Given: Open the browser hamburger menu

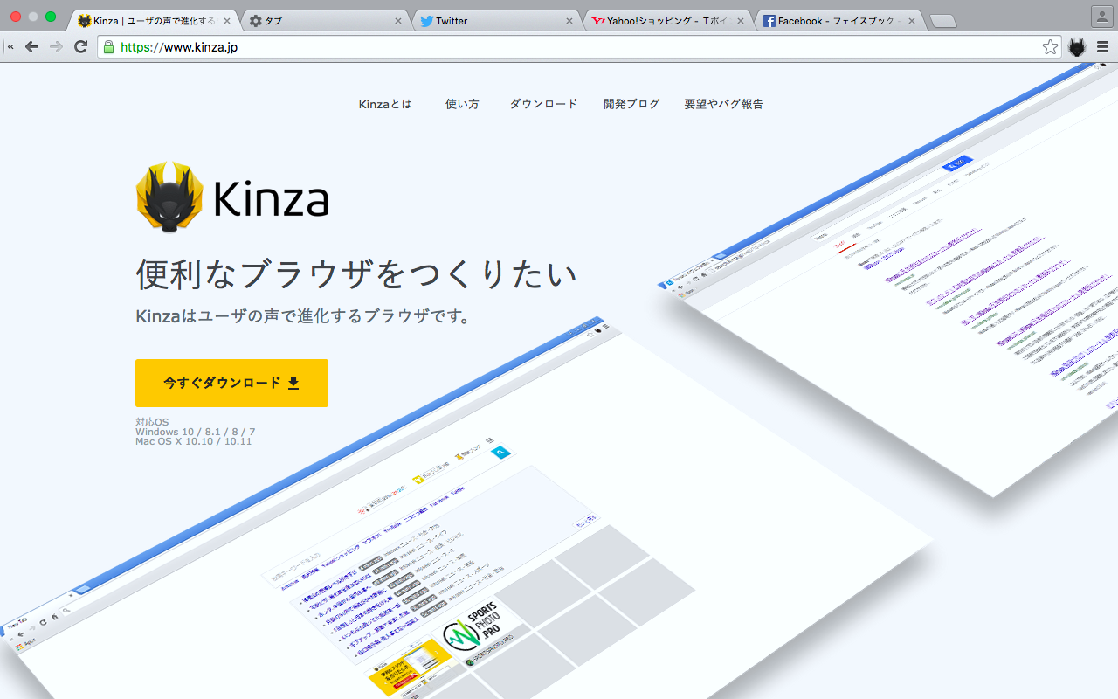Looking at the screenshot, I should point(1102,47).
